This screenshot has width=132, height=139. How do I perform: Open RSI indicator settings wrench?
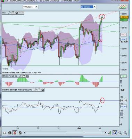pos(35,90)
